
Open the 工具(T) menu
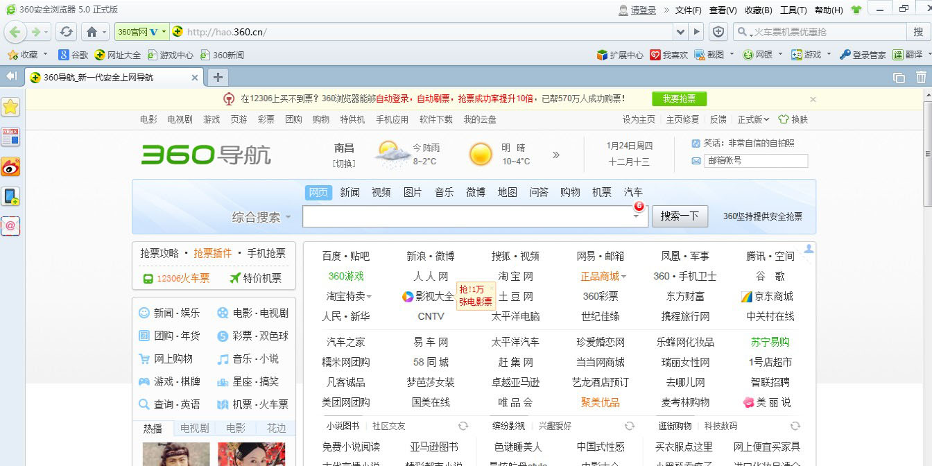click(x=793, y=10)
